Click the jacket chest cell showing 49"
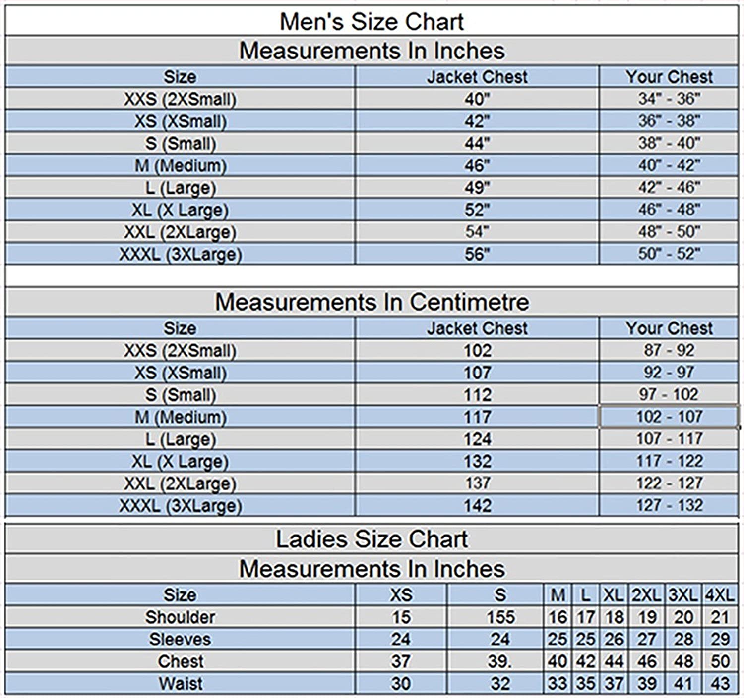Screen dimensions: 744x698 click(x=477, y=188)
